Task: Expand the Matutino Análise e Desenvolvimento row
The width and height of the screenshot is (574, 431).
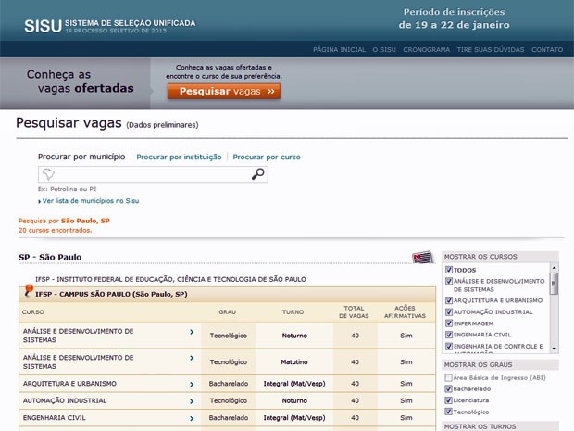Action: click(192, 358)
